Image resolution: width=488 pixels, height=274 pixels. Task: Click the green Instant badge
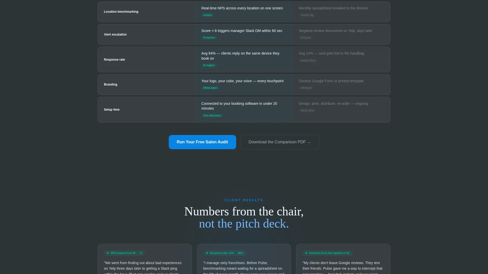[x=207, y=15]
